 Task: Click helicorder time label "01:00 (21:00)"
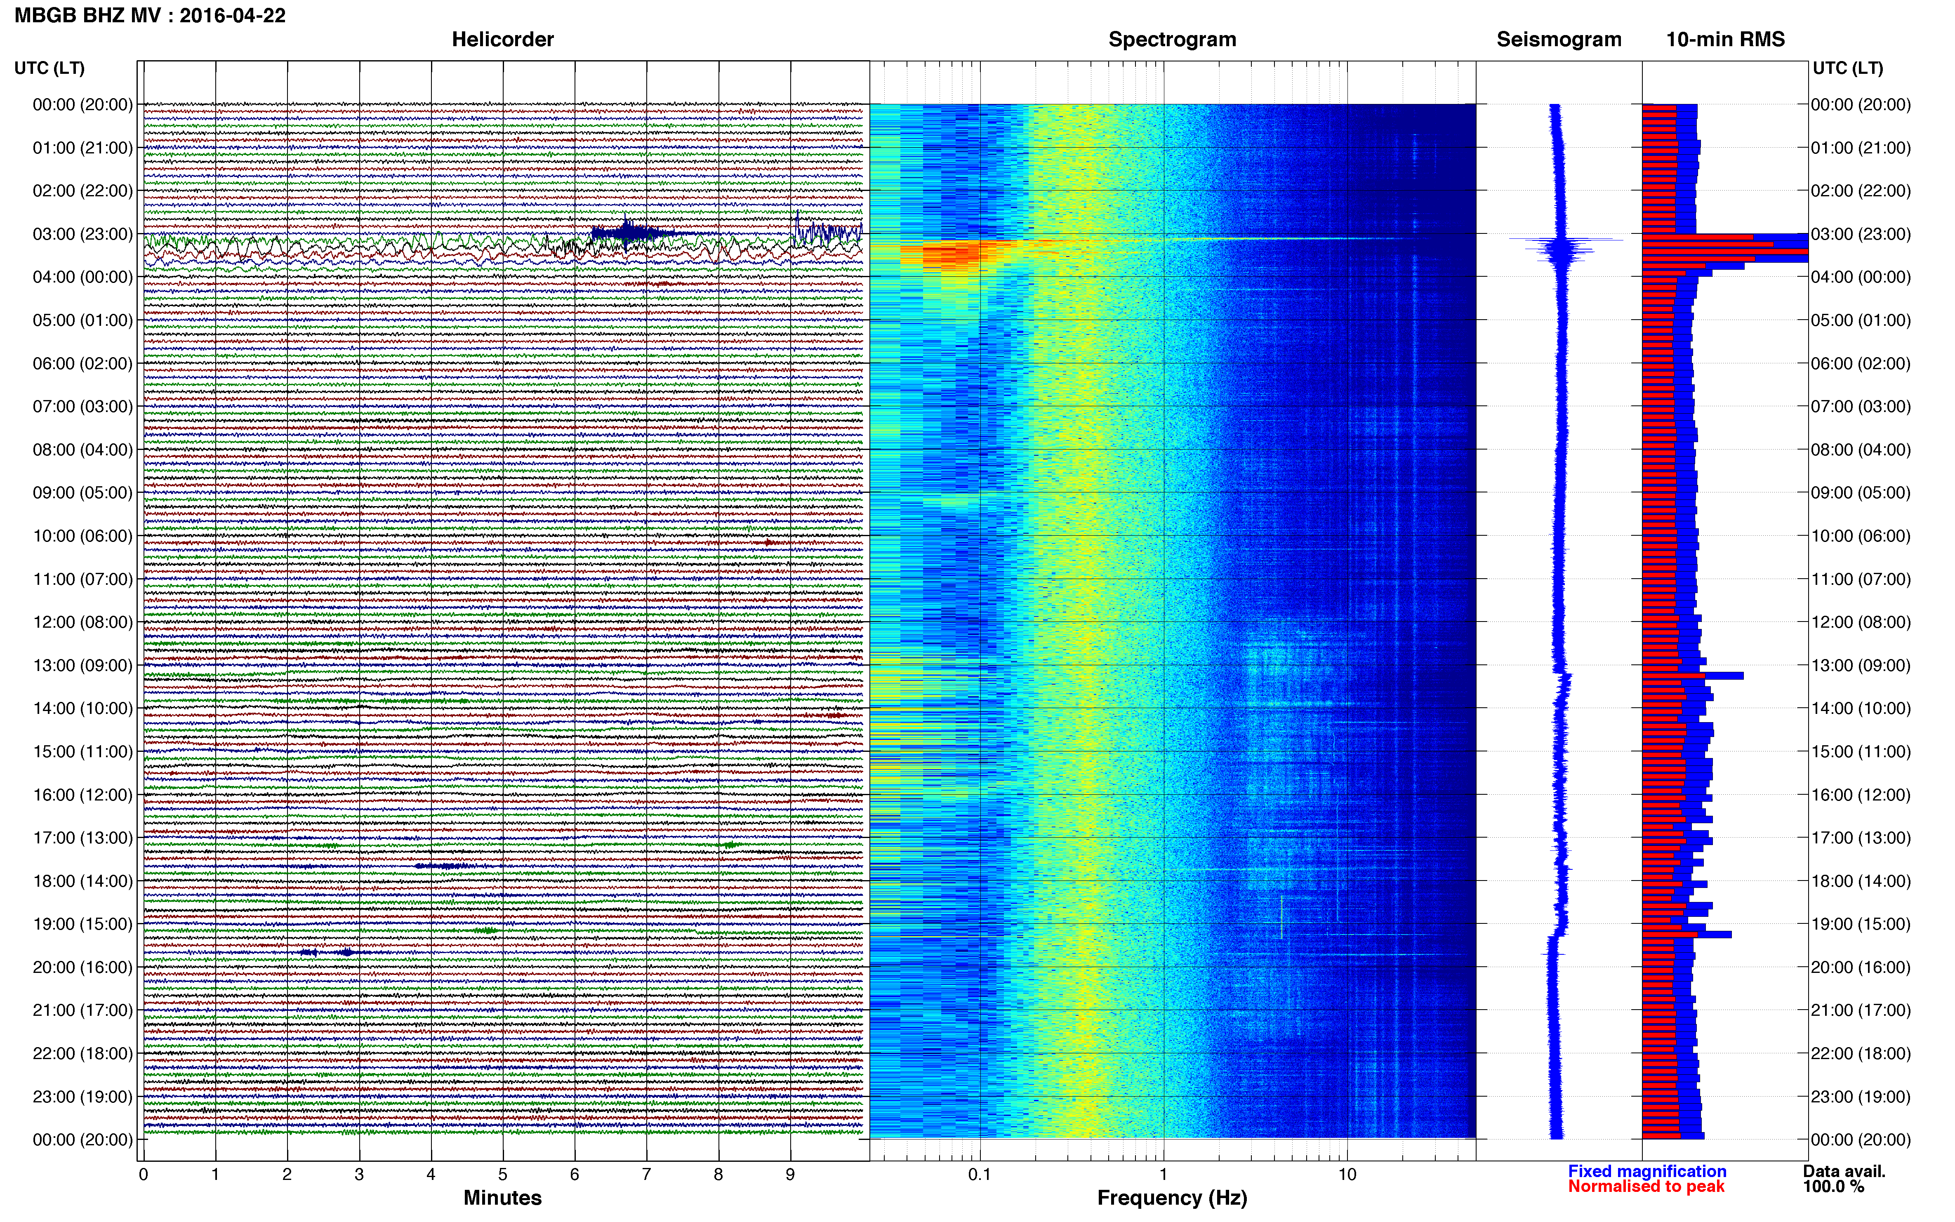coord(82,148)
